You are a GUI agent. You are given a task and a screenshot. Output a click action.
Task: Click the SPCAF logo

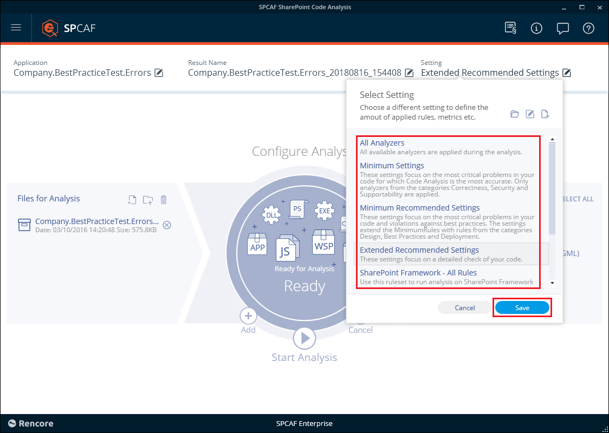coord(69,28)
